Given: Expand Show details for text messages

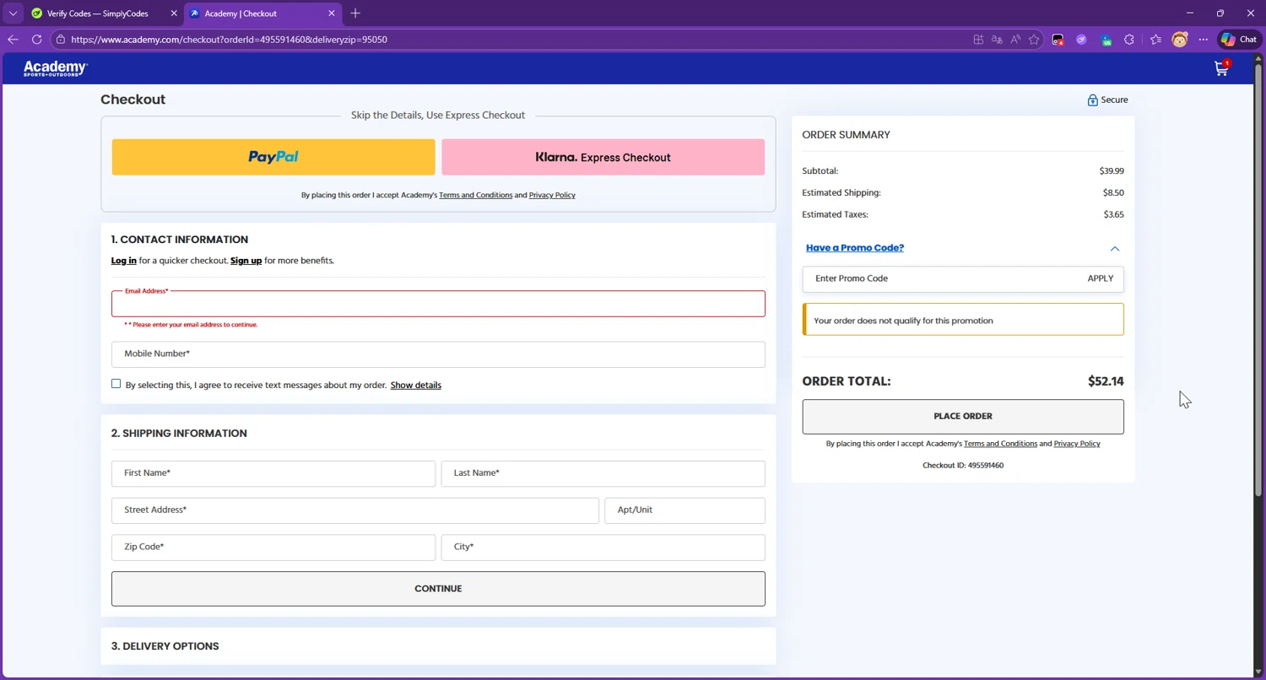Looking at the screenshot, I should pyautogui.click(x=415, y=386).
